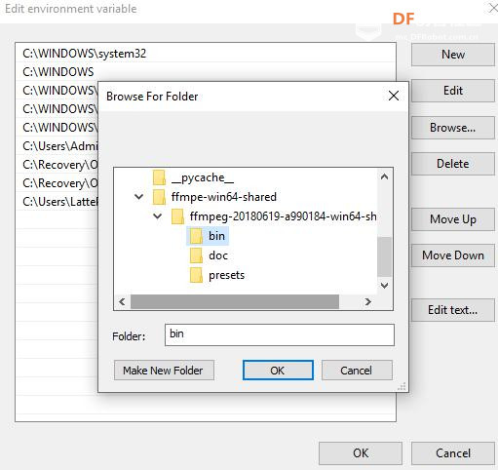Viewport: 498px width, 470px height.
Task: Click the Move Up button
Action: point(453,219)
